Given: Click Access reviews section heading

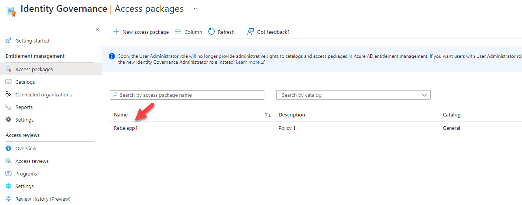Looking at the screenshot, I should 22,135.
